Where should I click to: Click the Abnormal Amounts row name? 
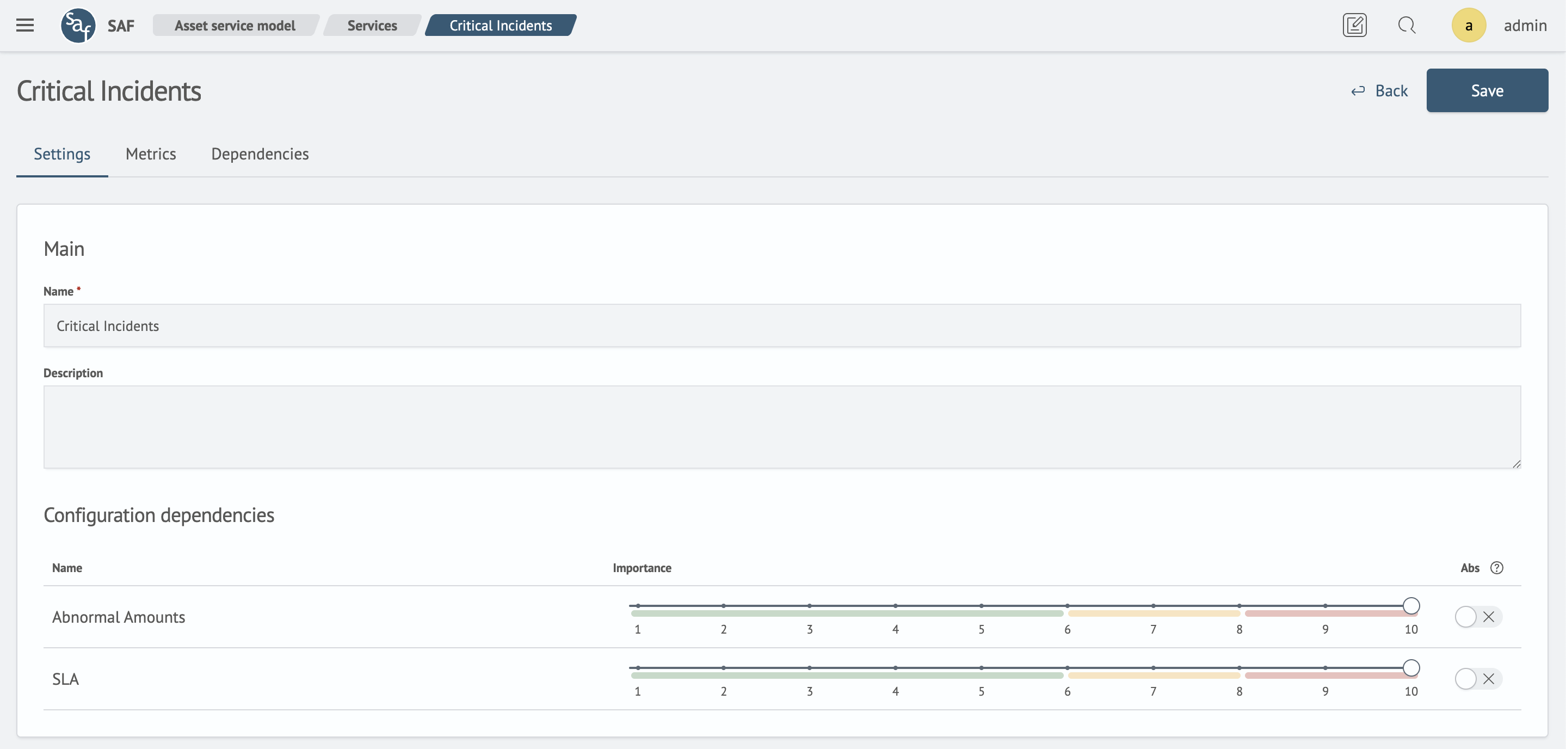[119, 617]
